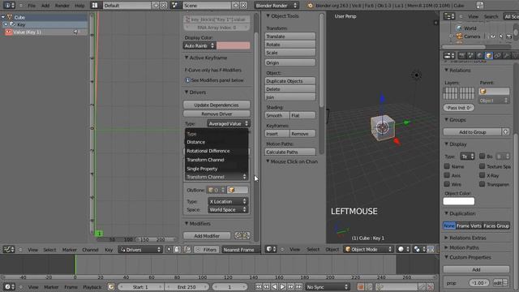Enable the X-Ray checkbox
The width and height of the screenshot is (519, 292).
(482, 175)
